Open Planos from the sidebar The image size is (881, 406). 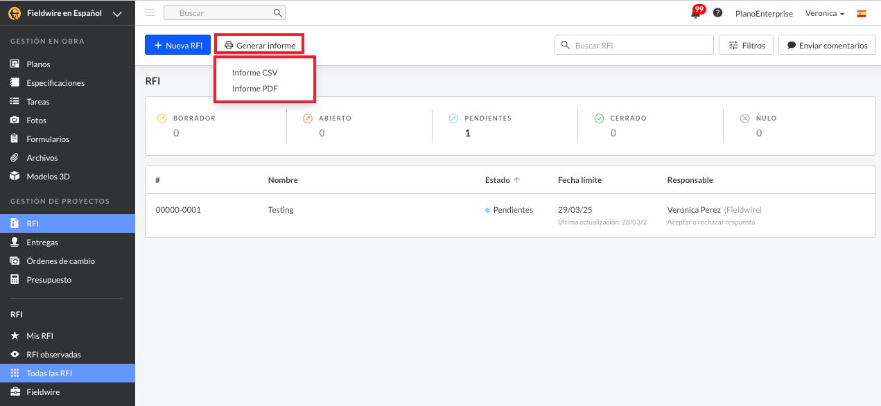38,64
